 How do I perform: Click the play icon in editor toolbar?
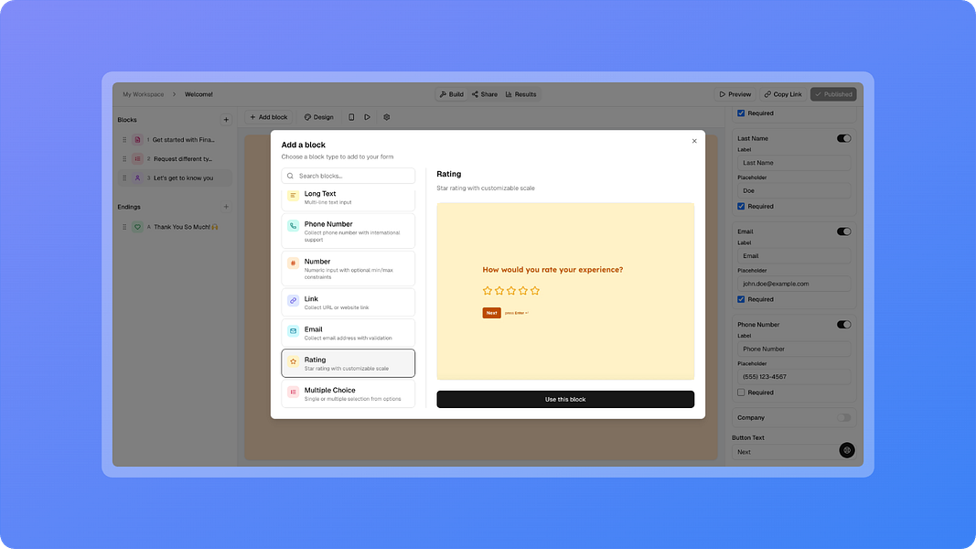tap(367, 117)
